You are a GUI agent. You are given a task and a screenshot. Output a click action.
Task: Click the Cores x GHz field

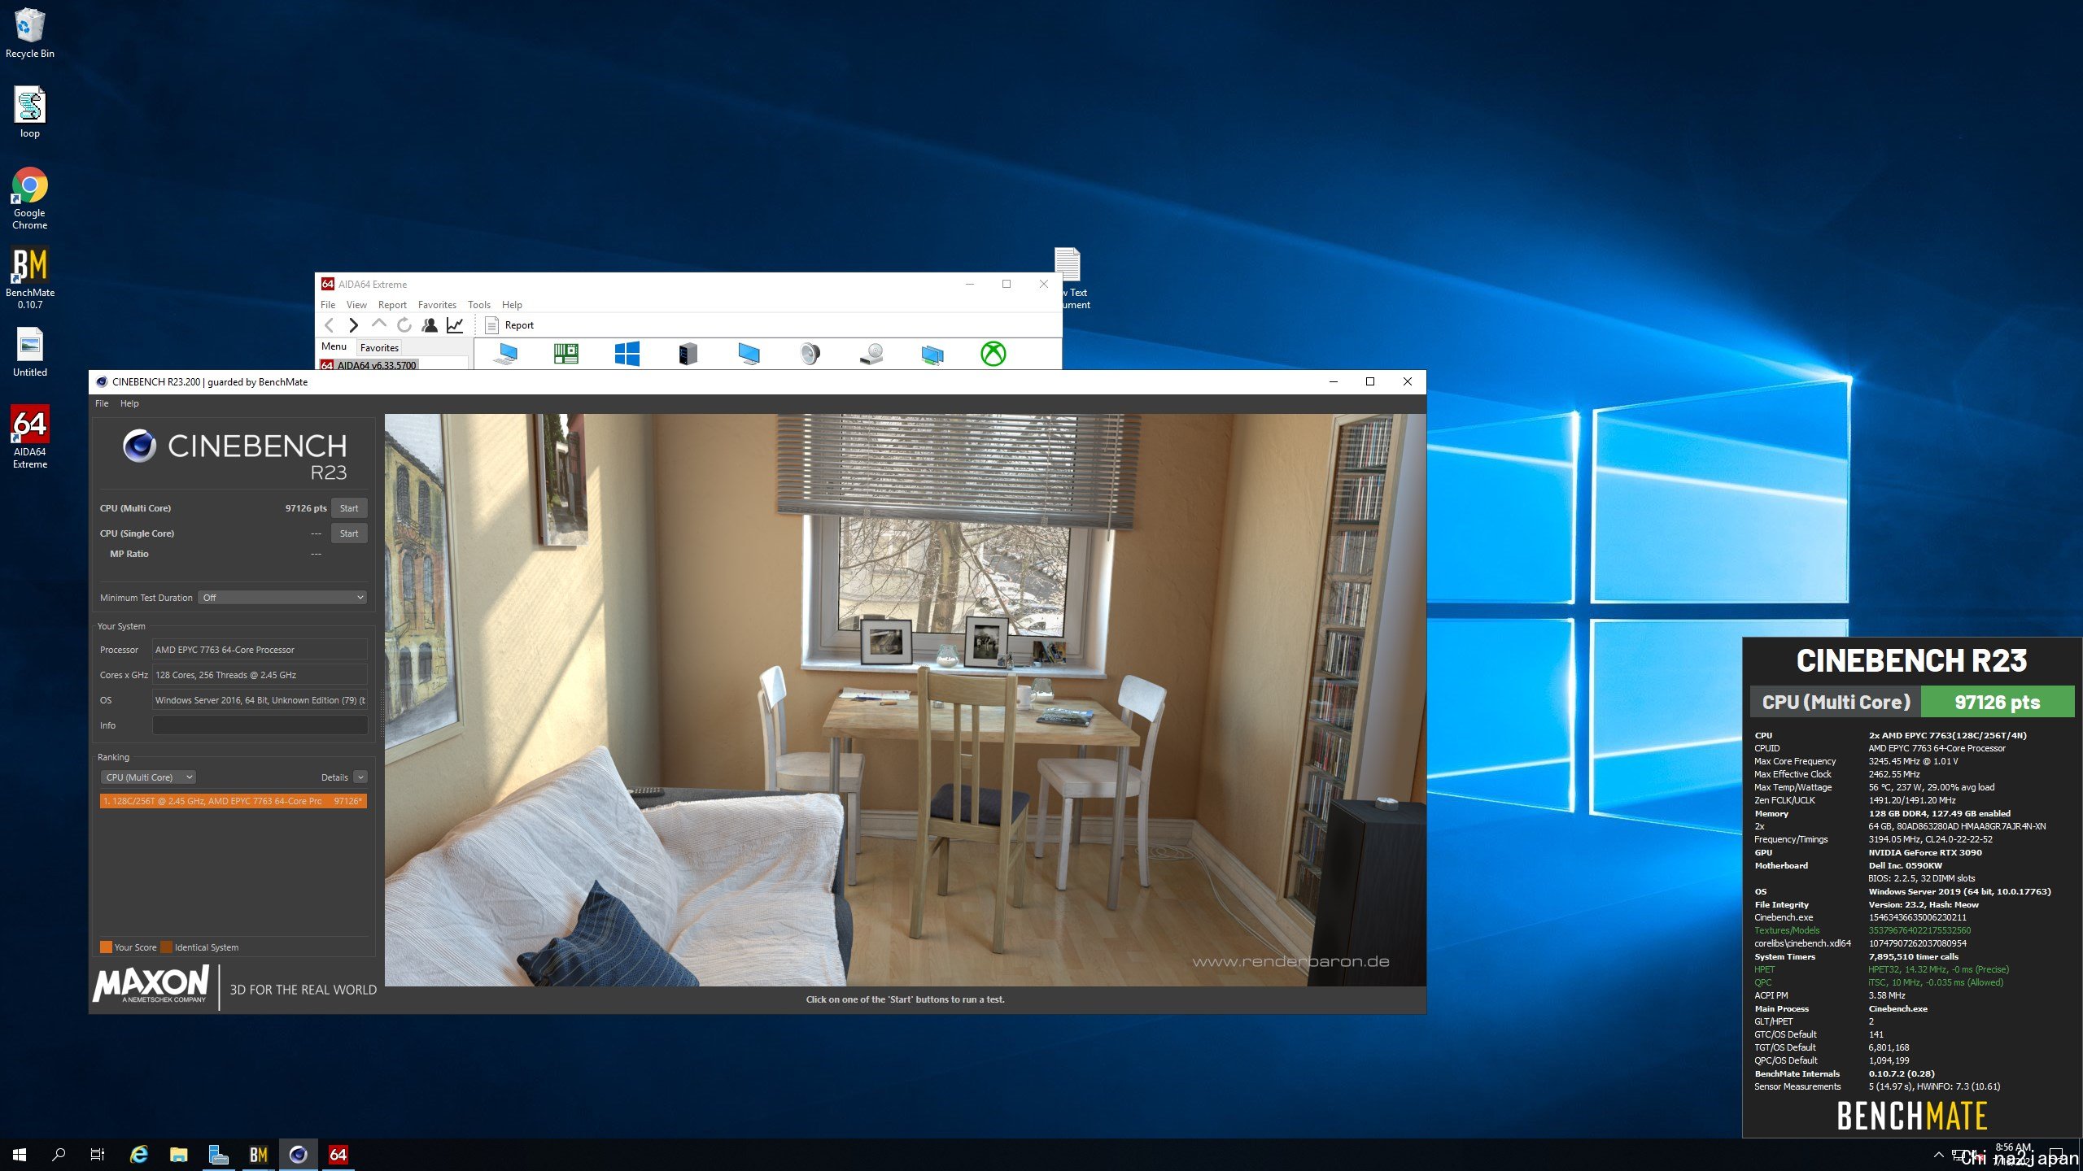pos(260,675)
